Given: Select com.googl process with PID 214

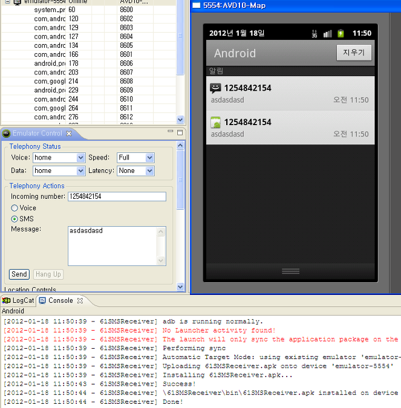Looking at the screenshot, I should click(x=88, y=81).
